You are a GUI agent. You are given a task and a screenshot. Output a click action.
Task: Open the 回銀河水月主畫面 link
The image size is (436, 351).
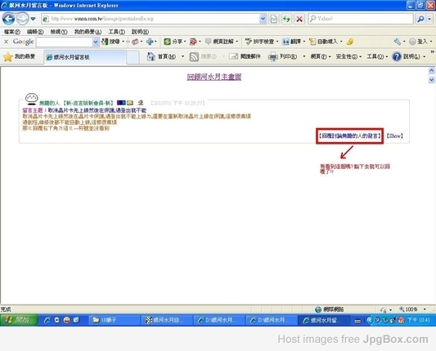(214, 77)
